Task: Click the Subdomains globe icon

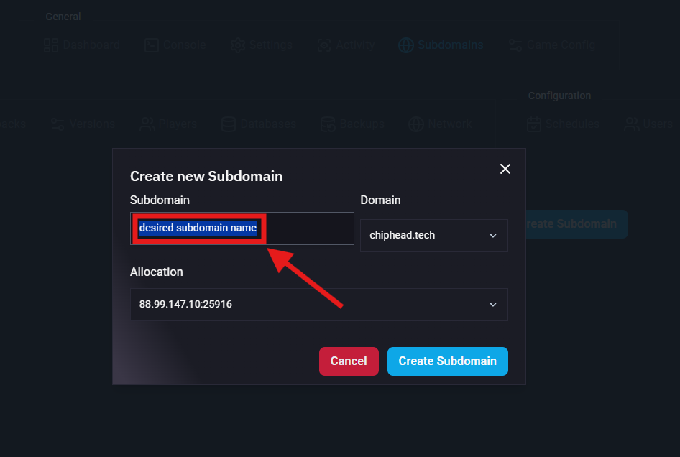Action: (406, 45)
